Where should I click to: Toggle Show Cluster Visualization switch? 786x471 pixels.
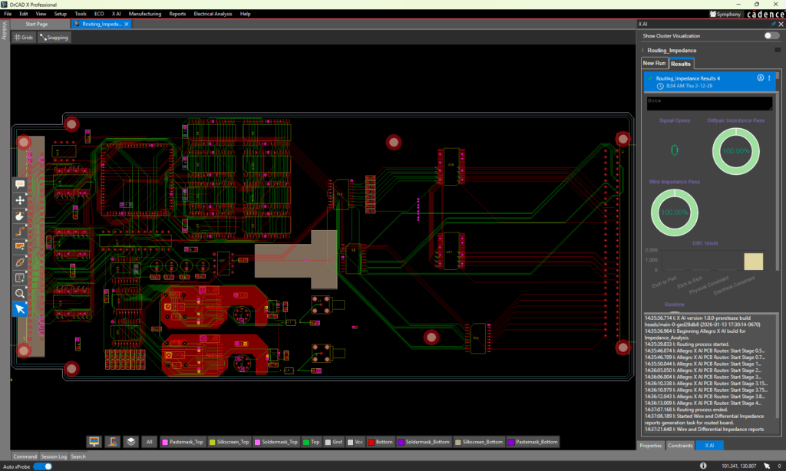click(771, 36)
